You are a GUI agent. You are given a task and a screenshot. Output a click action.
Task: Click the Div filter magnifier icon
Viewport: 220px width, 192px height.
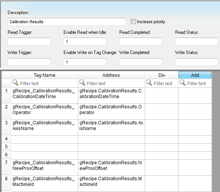(x=149, y=83)
